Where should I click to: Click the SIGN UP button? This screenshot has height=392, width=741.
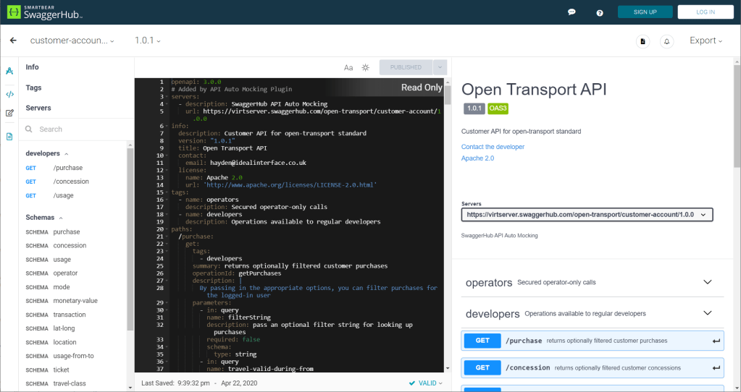[x=645, y=12]
